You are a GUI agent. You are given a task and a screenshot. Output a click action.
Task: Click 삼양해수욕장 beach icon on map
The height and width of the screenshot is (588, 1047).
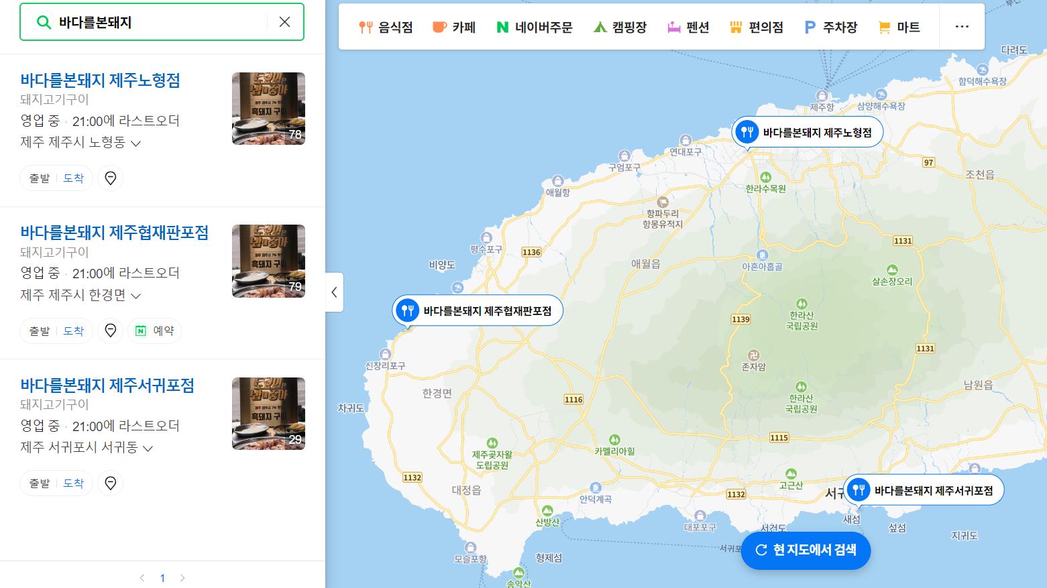tap(881, 95)
